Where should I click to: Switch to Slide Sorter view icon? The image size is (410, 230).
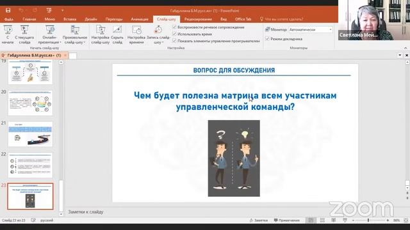coord(322,220)
